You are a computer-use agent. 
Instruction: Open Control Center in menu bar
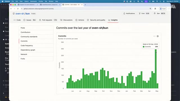point(164,1)
